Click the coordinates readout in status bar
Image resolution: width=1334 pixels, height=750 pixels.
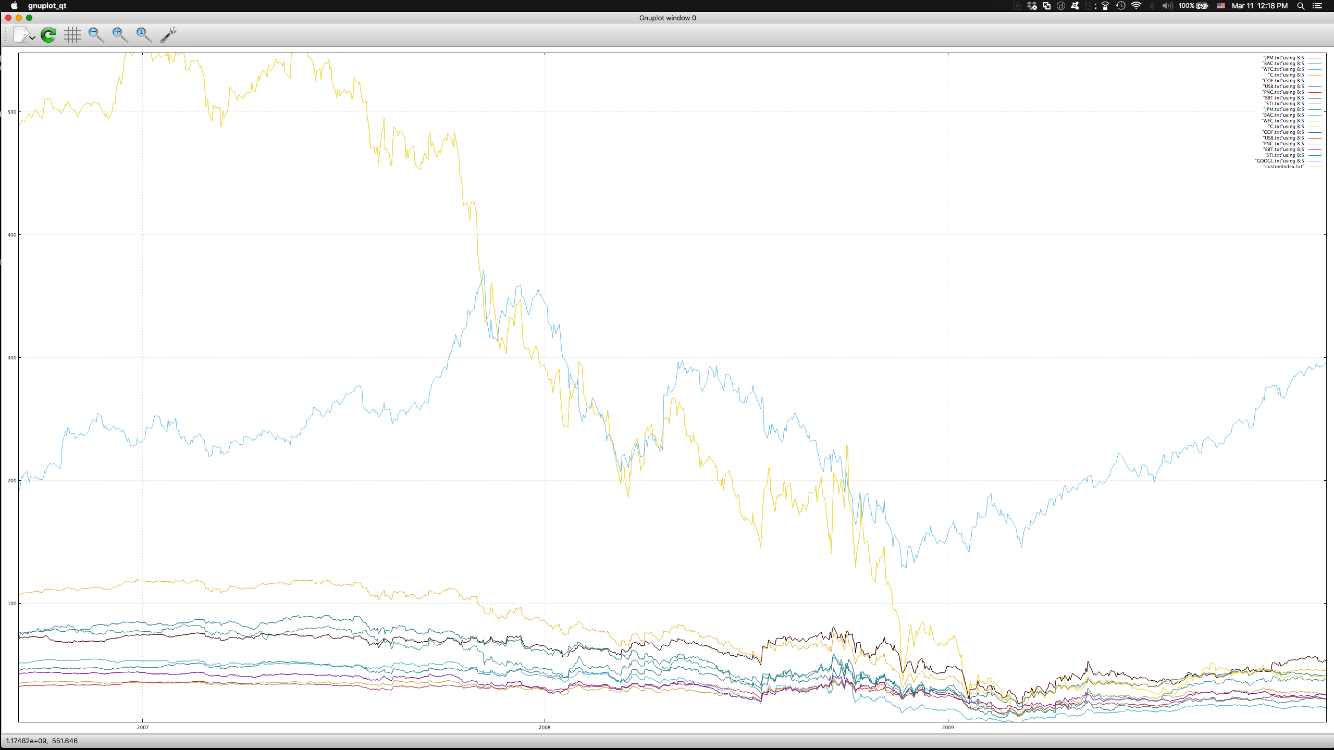42,741
